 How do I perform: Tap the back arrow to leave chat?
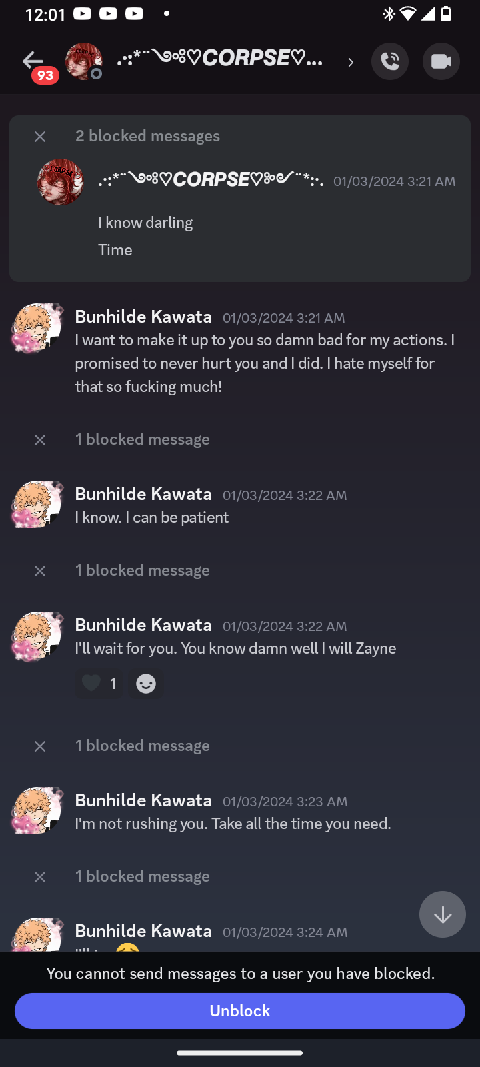click(32, 61)
